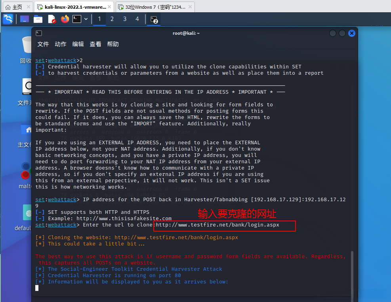Viewport: 391px width, 302px height.
Task: Click 'Information will be displayed' blue line
Action: tap(132, 282)
